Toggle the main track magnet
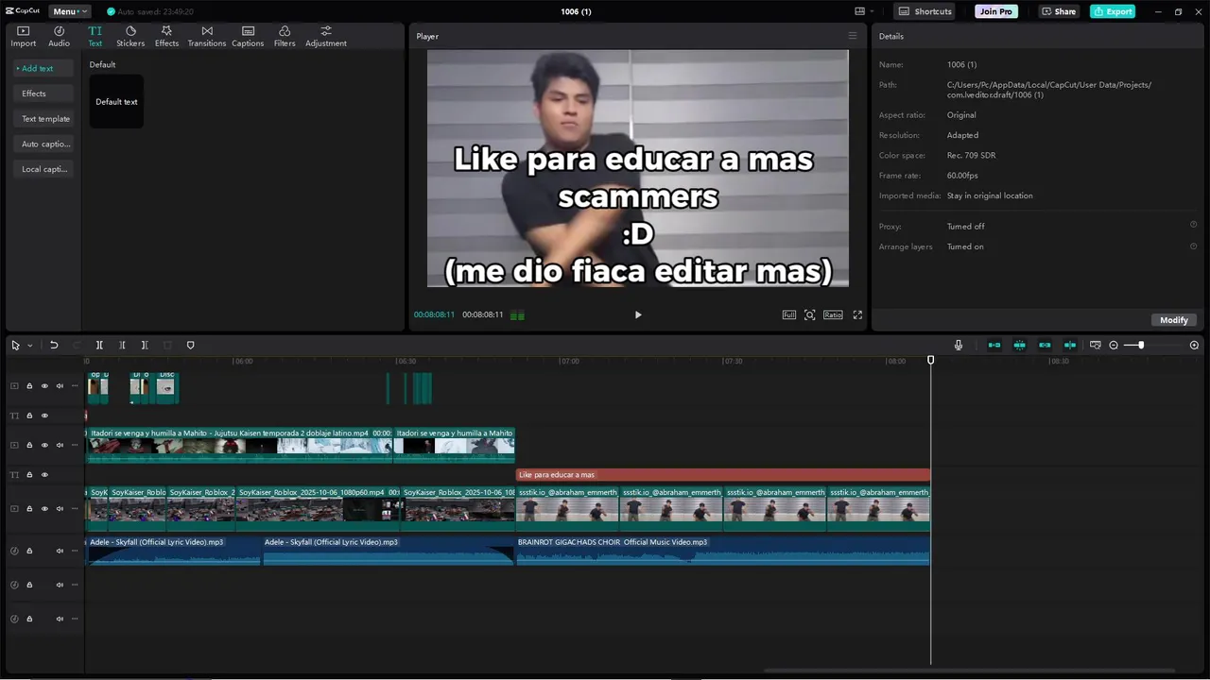 (994, 345)
